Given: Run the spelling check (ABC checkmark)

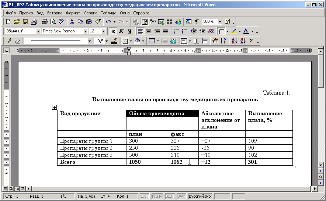Looking at the screenshot, I should 62,22.
